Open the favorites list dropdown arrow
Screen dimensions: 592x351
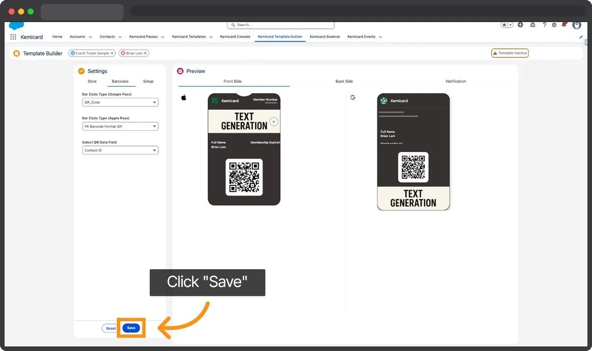[x=511, y=25]
